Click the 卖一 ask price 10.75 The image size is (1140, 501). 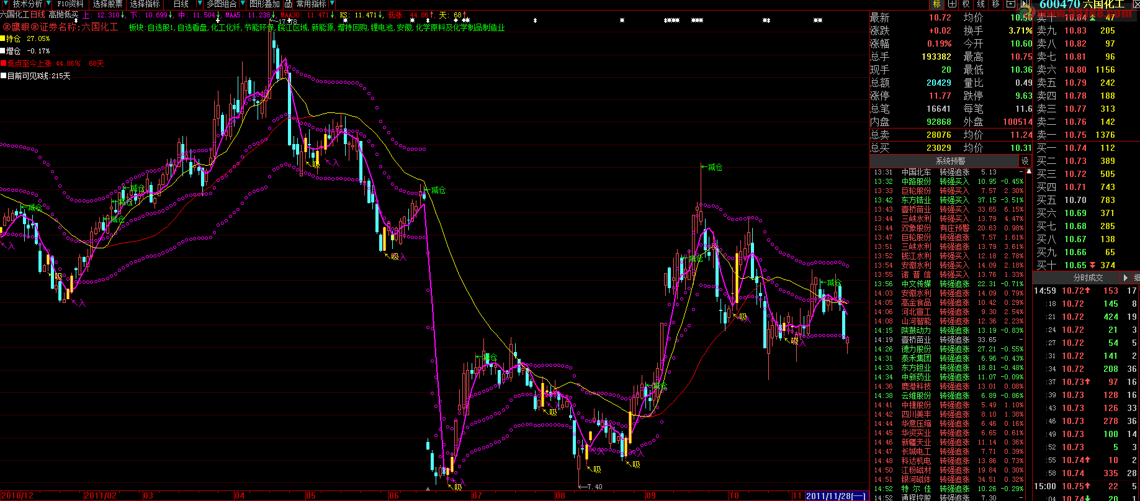(1075, 135)
